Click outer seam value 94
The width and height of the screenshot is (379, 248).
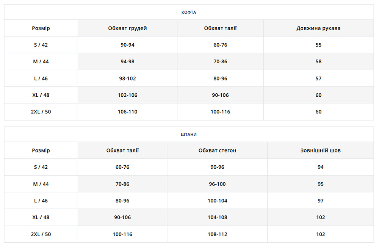320,167
